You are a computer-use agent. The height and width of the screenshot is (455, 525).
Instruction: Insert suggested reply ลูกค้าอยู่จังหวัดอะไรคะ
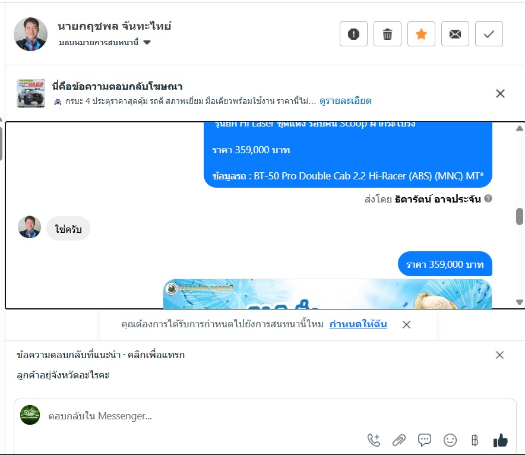[63, 375]
